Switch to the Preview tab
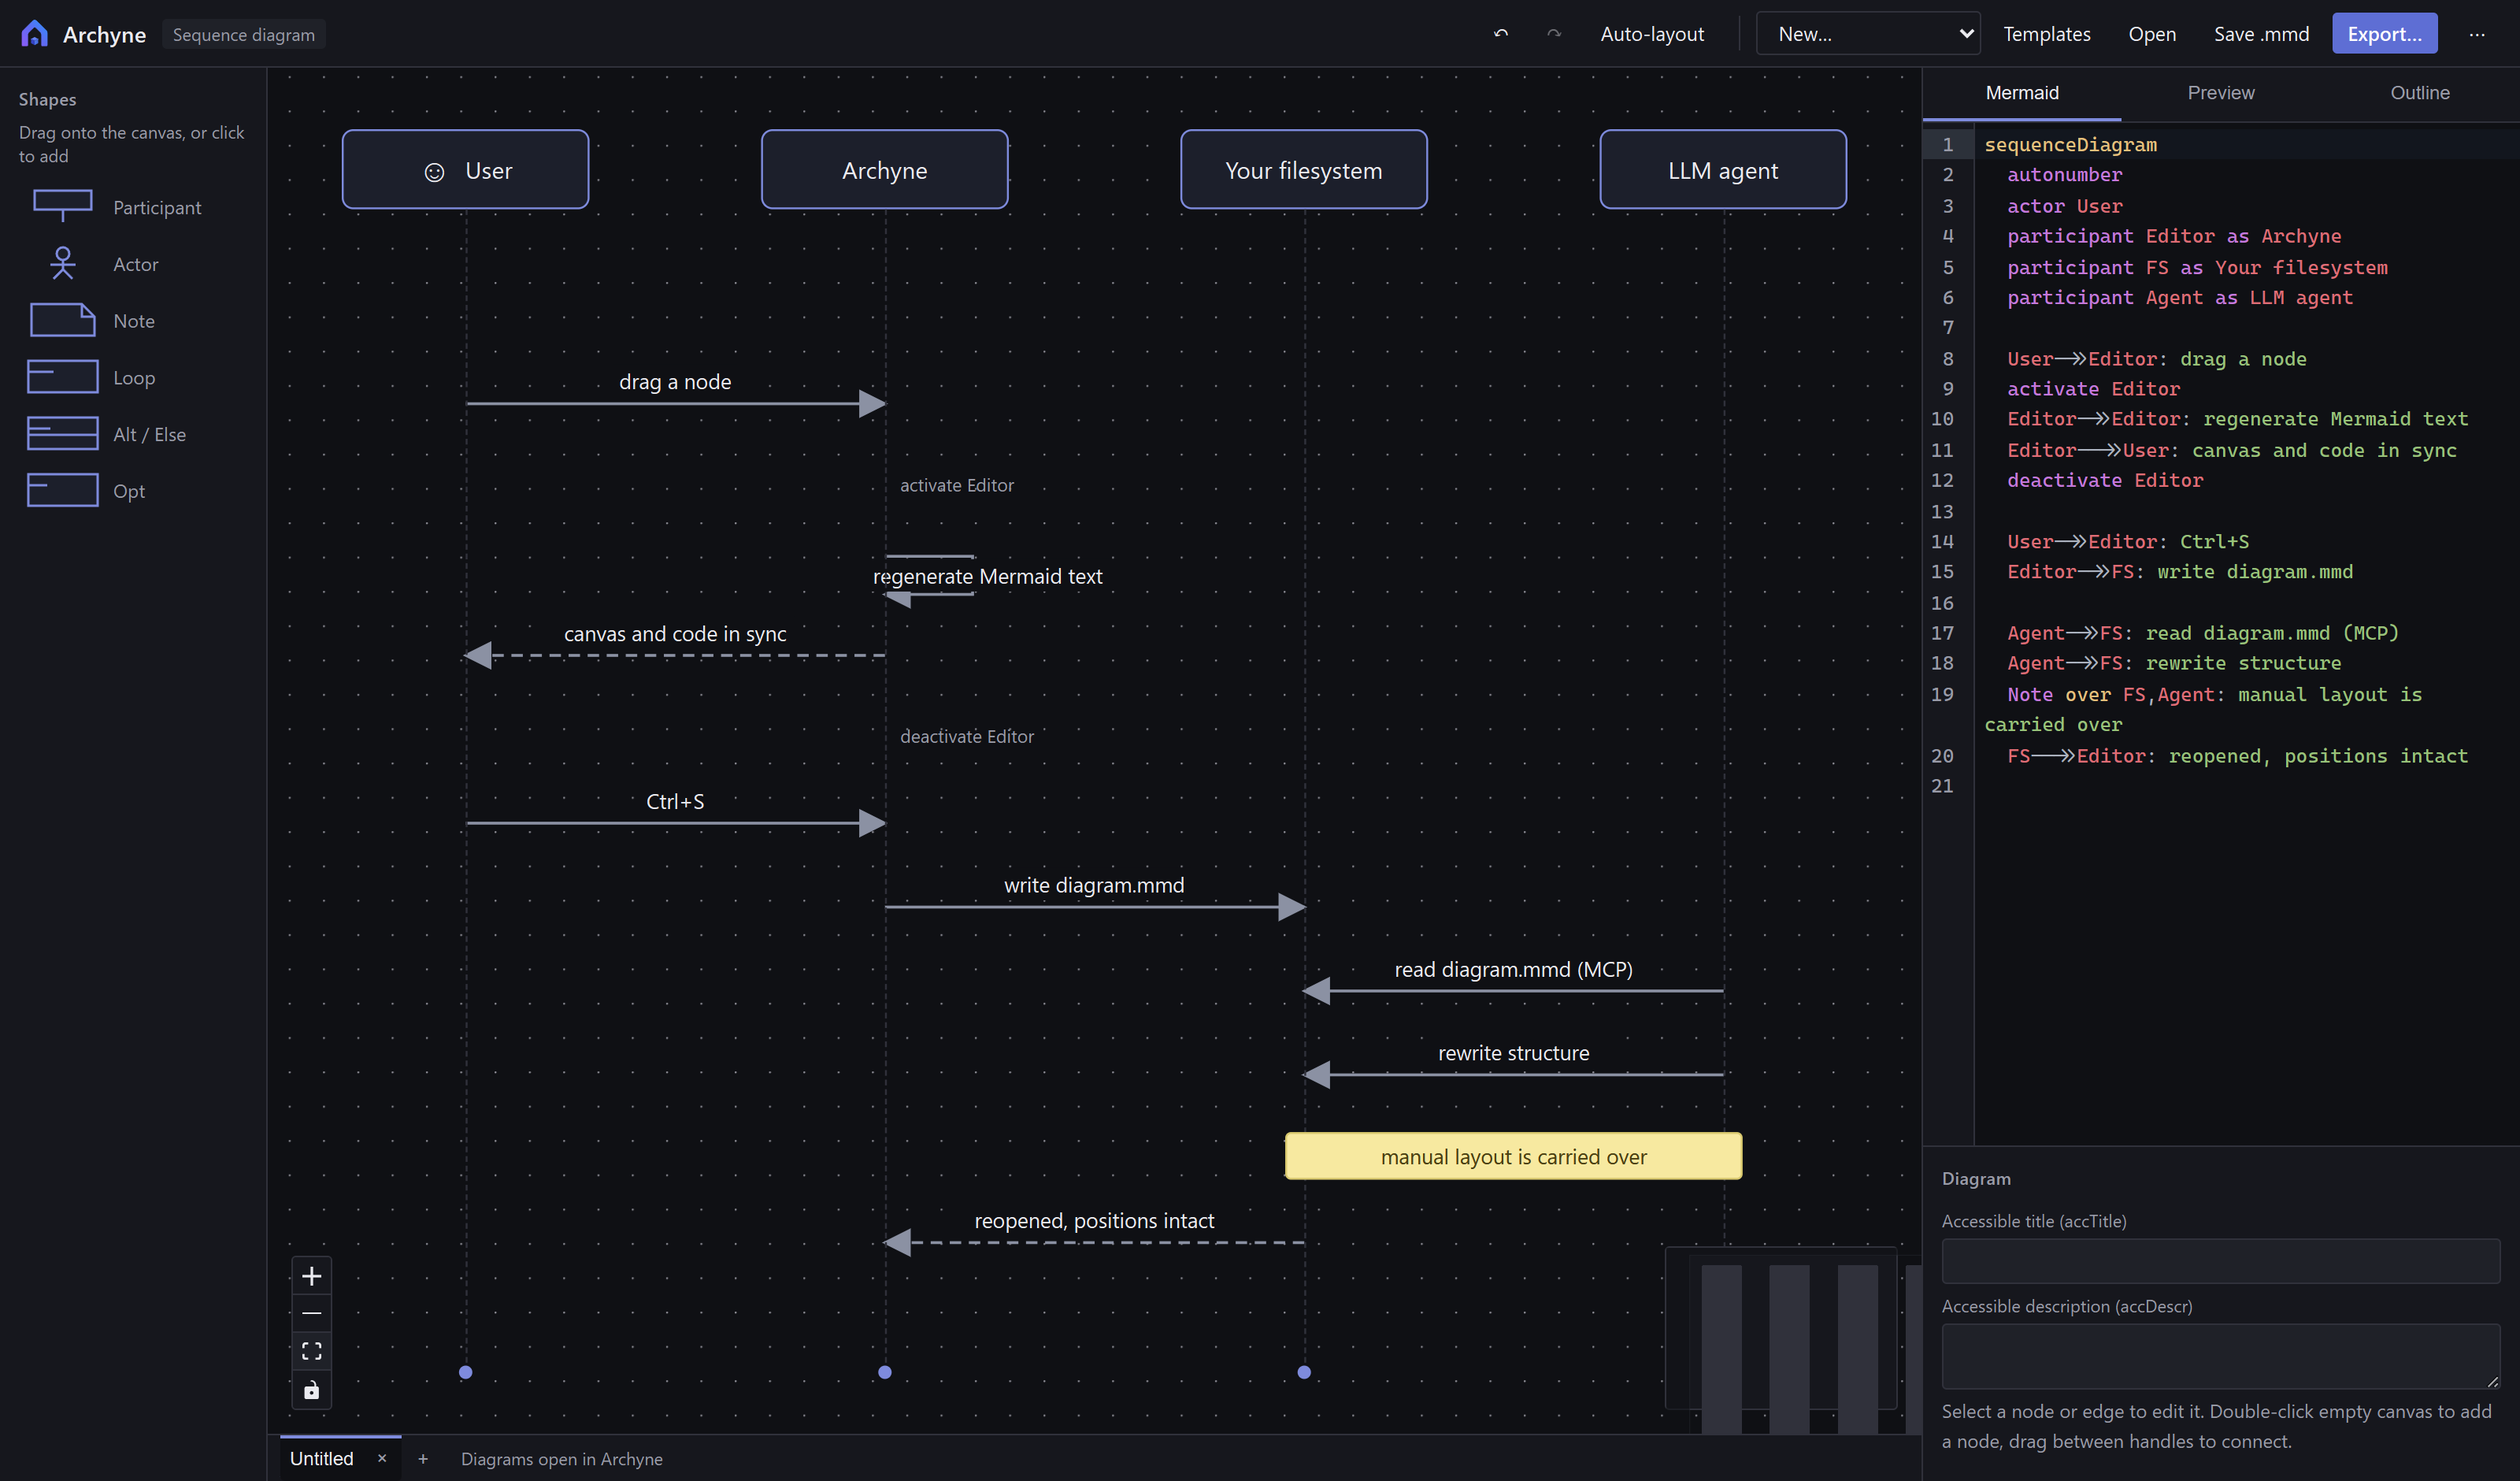The width and height of the screenshot is (2520, 1481). [x=2220, y=93]
